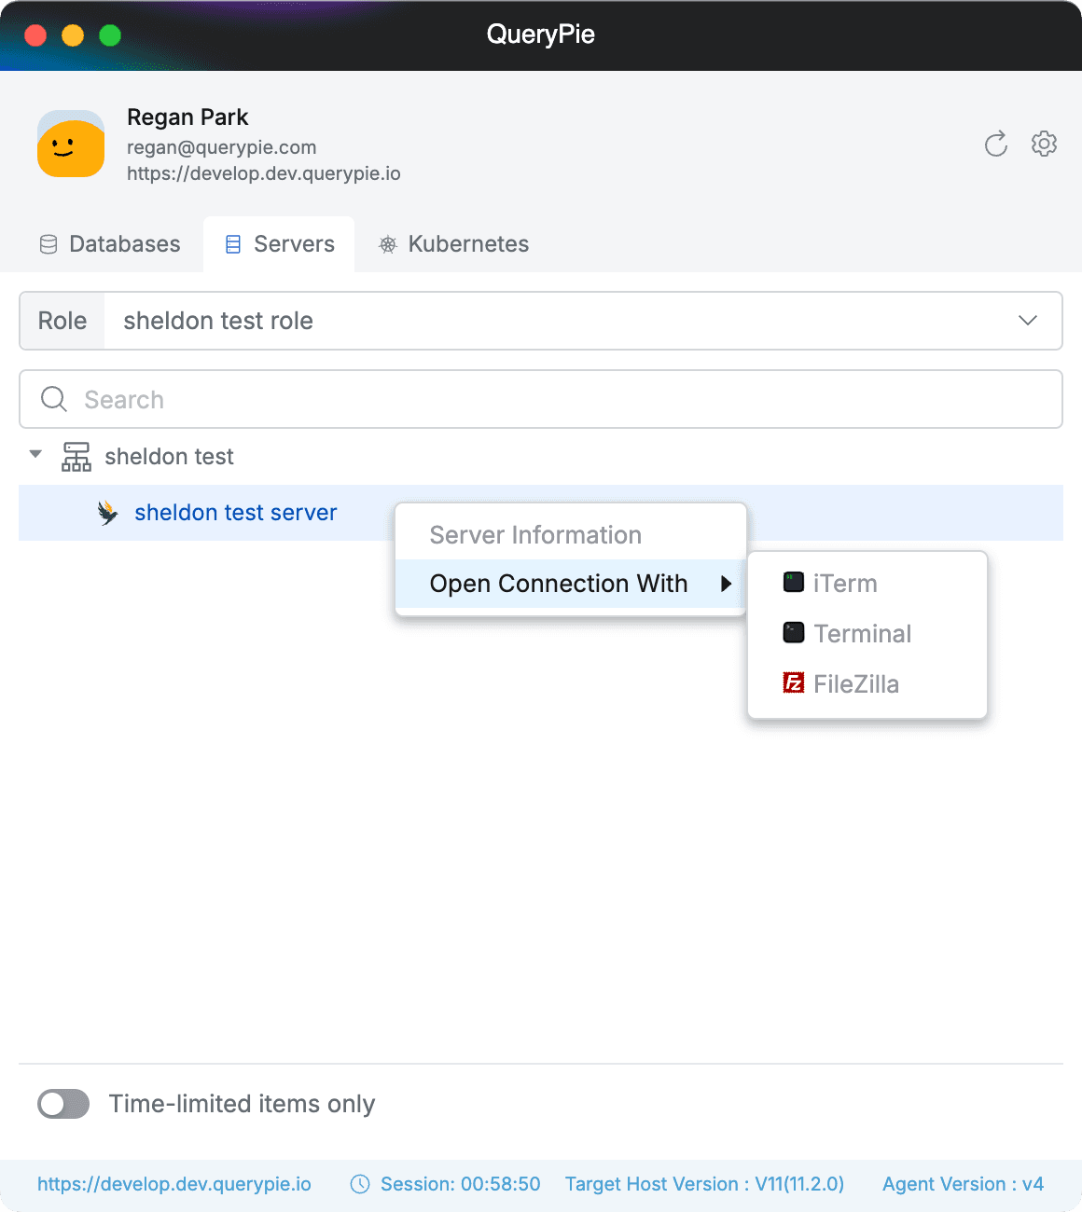Viewport: 1082px width, 1212px height.
Task: Click the clock icon next to Session timer
Action: tap(360, 1183)
